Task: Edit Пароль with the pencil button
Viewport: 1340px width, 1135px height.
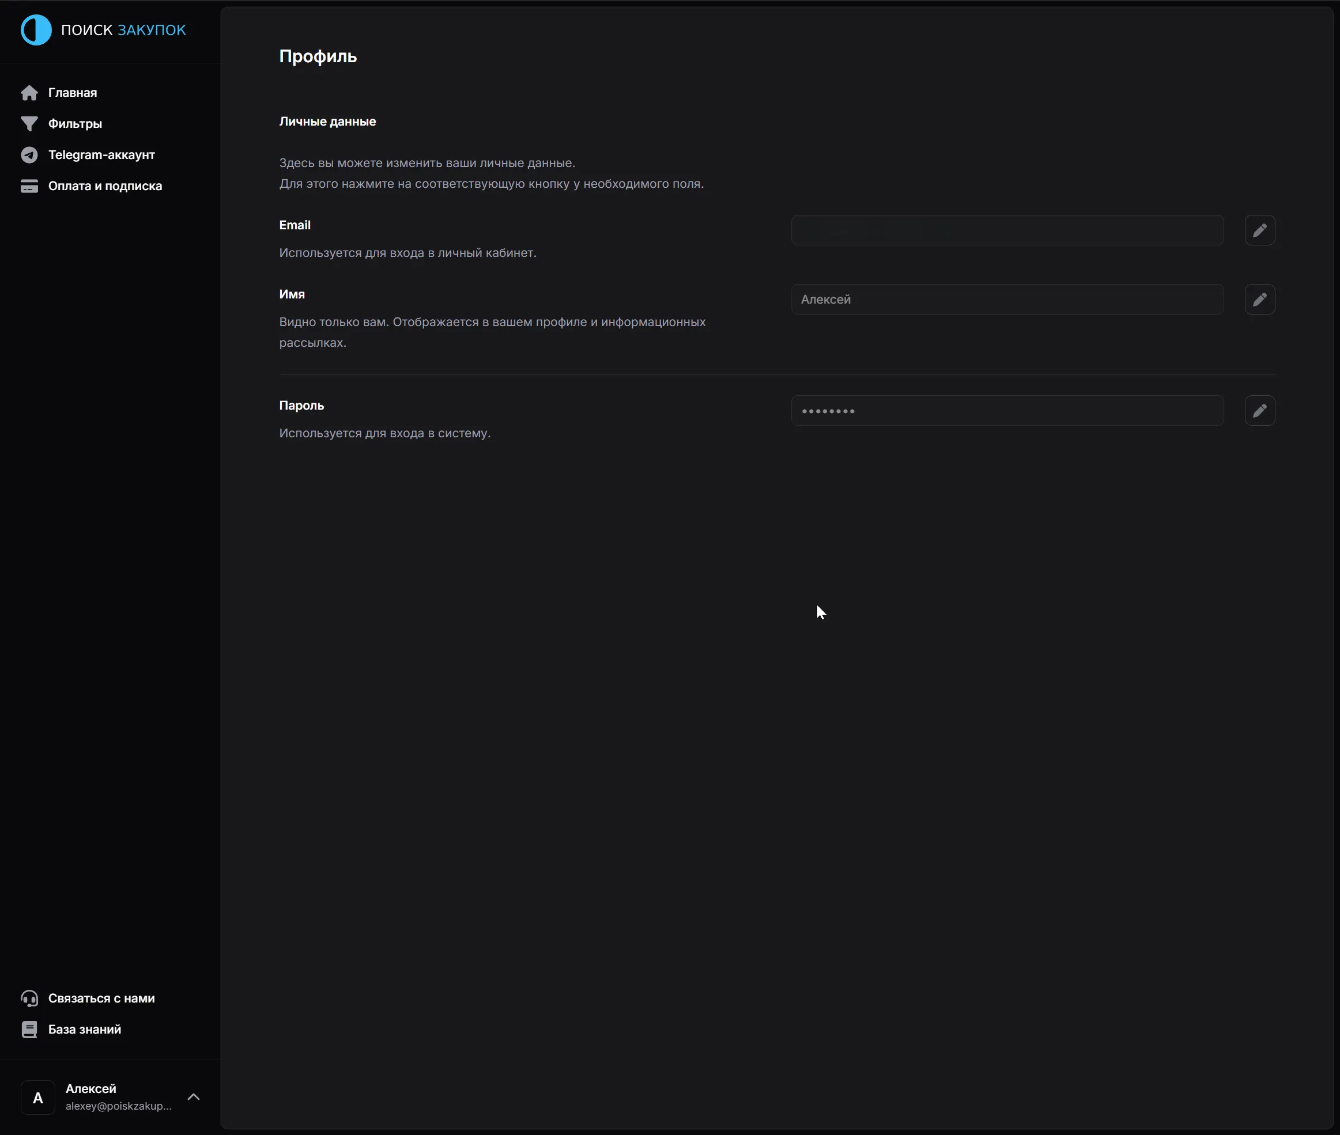Action: [1259, 411]
